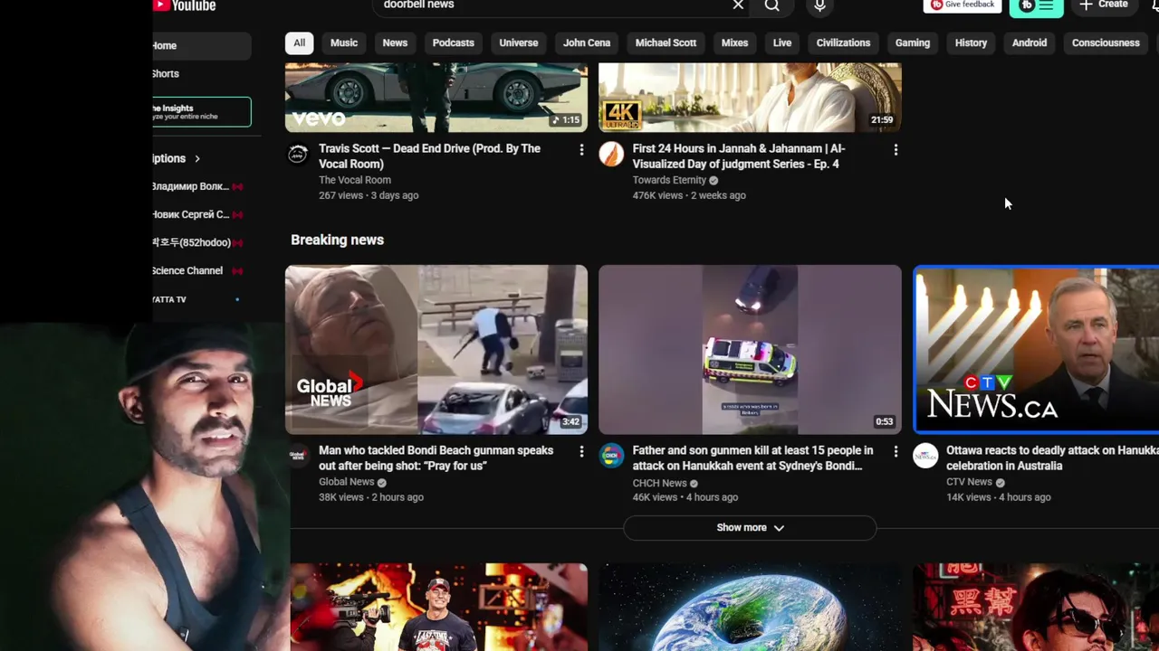Open options menu for Travis Scott video
This screenshot has width=1159, height=651.
pos(581,150)
